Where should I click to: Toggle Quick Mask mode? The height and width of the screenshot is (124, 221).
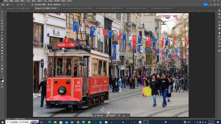(2, 84)
